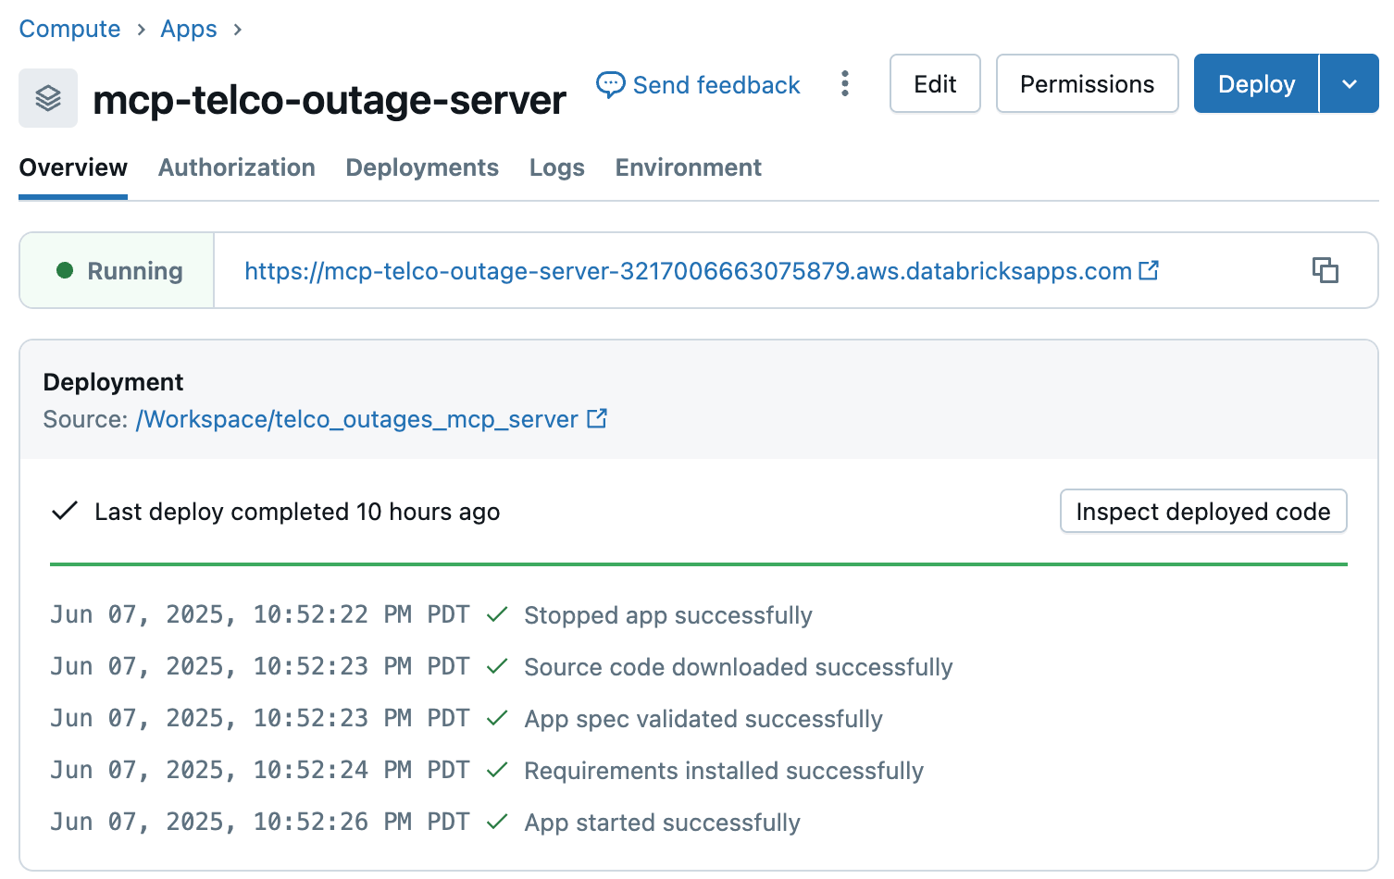1394x879 pixels.
Task: Click the app layers icon beside title
Action: click(x=48, y=98)
